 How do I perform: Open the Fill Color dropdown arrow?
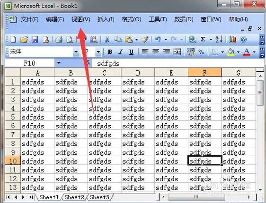pyautogui.click(x=239, y=52)
